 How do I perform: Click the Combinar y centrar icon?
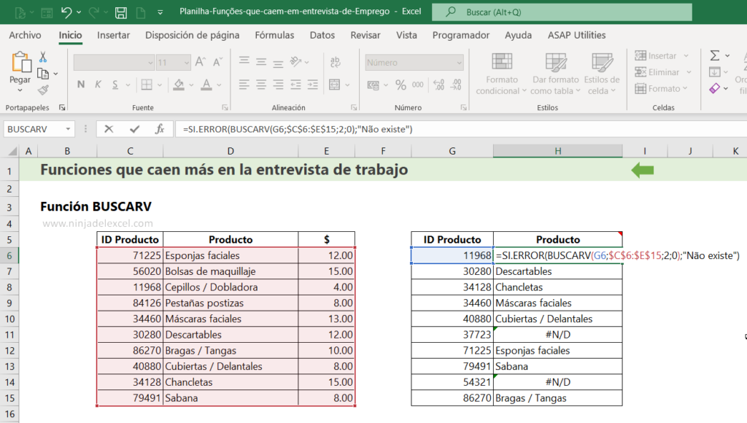click(x=334, y=85)
